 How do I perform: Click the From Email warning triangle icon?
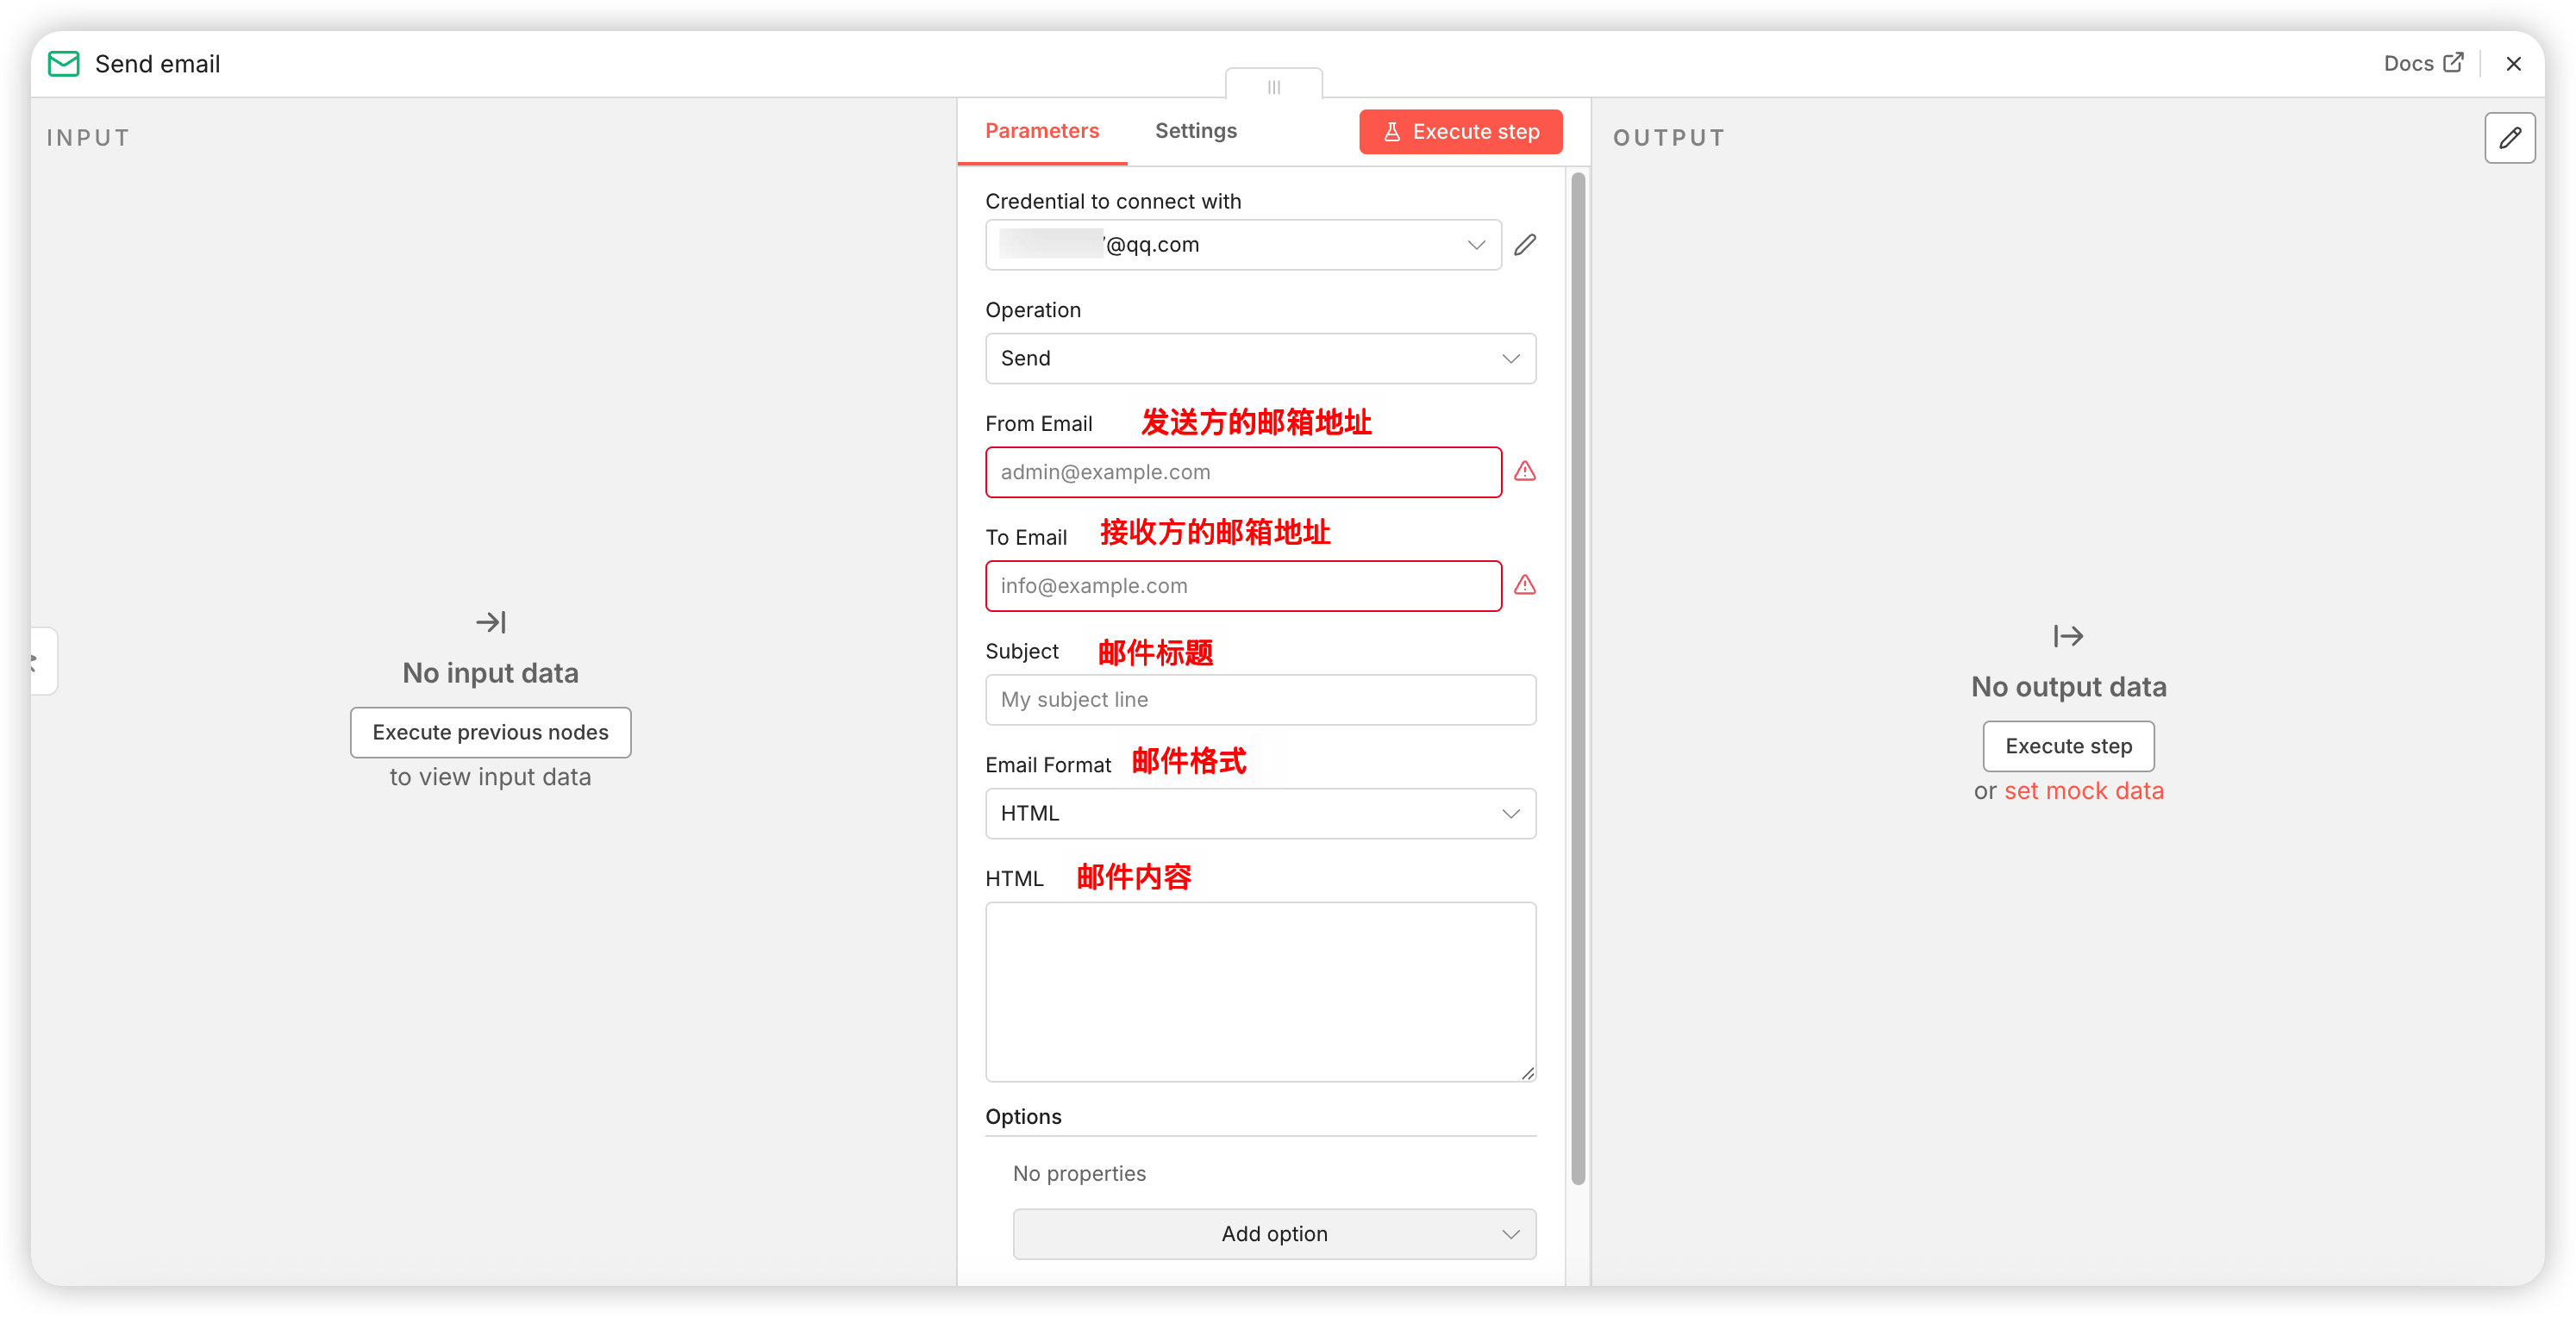(1524, 471)
